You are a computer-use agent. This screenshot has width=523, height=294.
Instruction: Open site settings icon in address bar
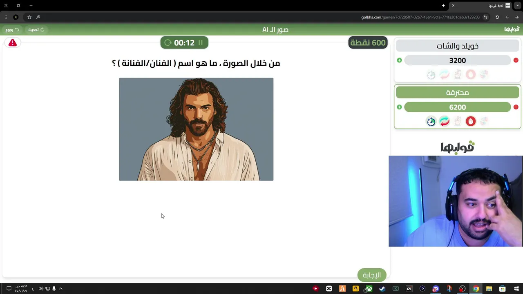486,17
